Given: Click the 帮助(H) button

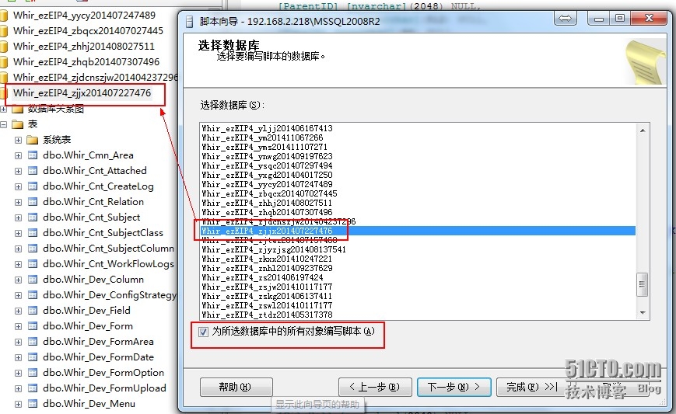Looking at the screenshot, I should 236,387.
